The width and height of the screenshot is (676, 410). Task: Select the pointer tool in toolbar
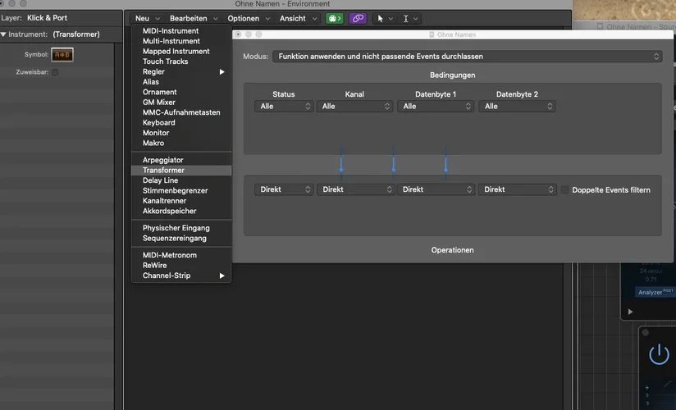click(x=381, y=18)
